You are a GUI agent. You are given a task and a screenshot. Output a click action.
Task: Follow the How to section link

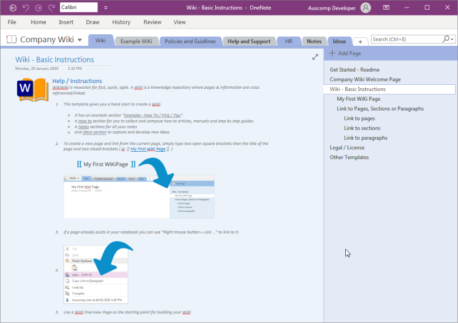85,121
